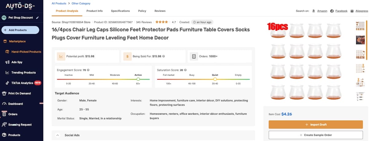Switch to the Product Info tab

[94, 11]
